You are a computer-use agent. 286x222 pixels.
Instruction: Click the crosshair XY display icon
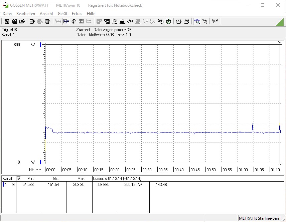(74, 21)
